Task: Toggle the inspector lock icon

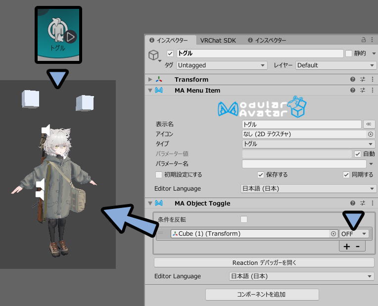Action: click(x=364, y=40)
